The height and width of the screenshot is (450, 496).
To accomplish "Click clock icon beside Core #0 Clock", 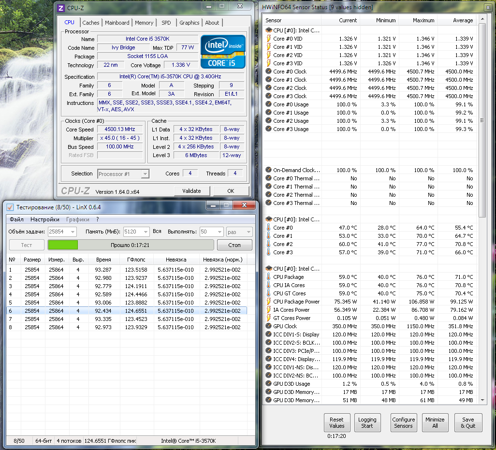I will [x=269, y=72].
